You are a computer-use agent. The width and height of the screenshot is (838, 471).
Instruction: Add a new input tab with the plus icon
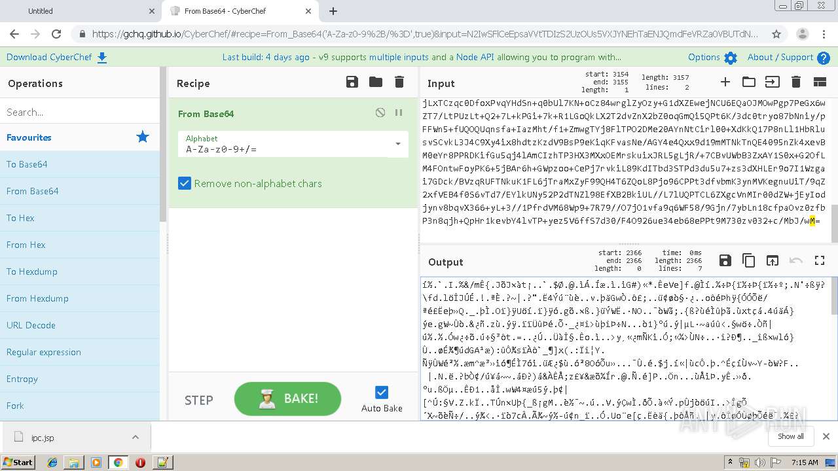[725, 82]
